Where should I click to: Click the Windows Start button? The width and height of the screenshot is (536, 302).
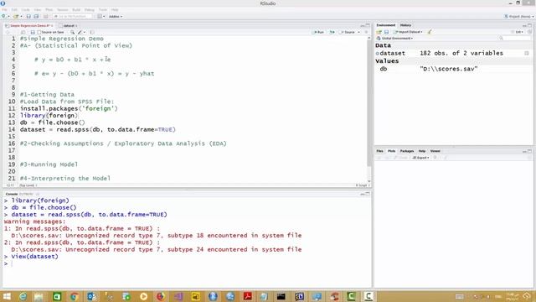click(7, 296)
